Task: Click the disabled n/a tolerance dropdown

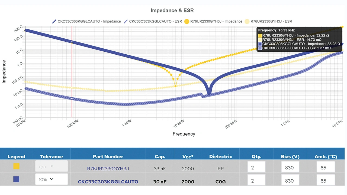Action: tap(51, 167)
